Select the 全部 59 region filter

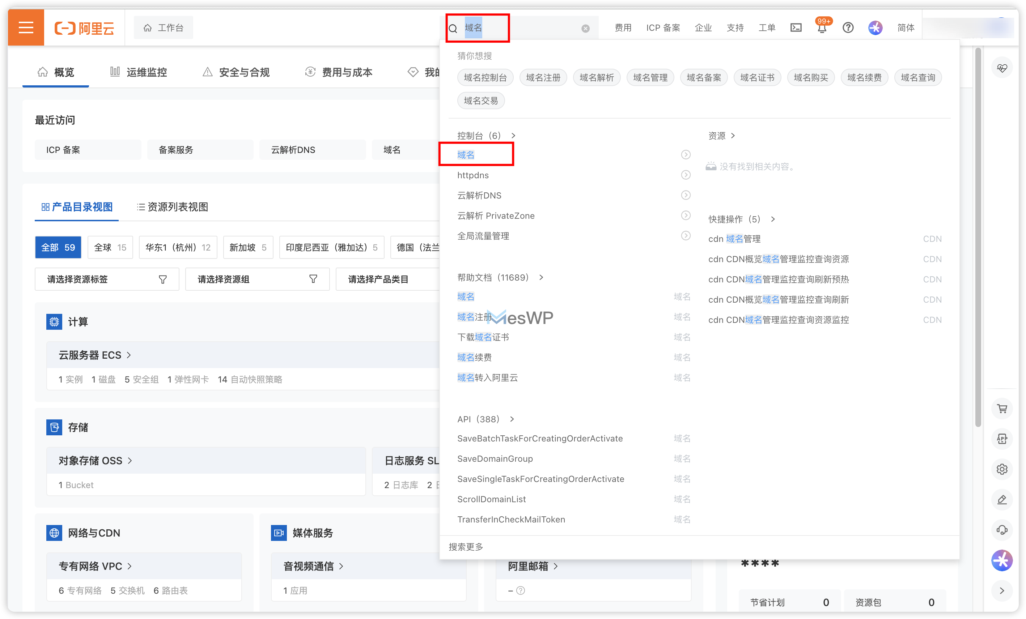point(58,247)
